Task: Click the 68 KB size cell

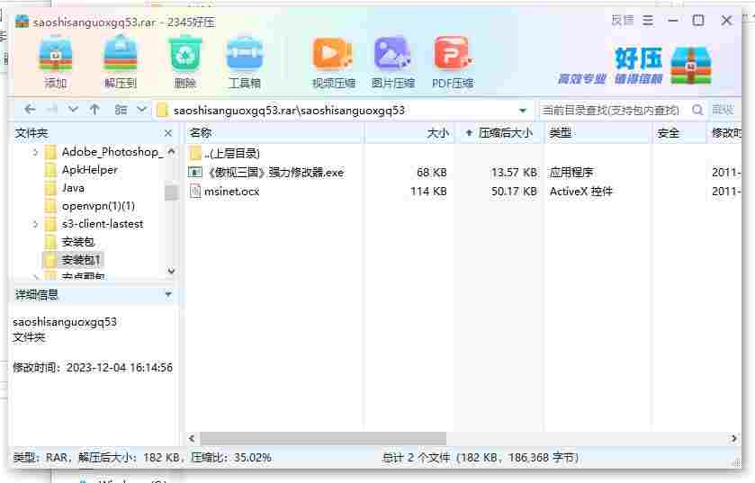Action: (432, 172)
